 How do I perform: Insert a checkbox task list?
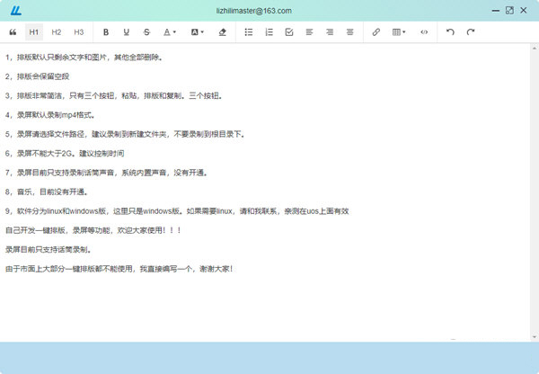288,31
